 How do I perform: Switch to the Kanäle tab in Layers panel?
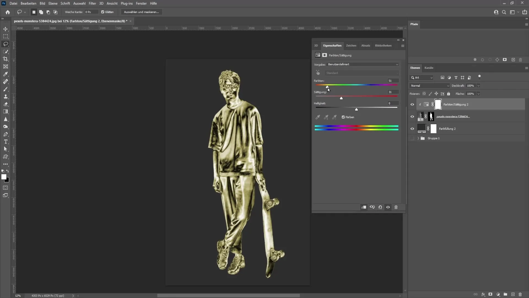pos(428,68)
